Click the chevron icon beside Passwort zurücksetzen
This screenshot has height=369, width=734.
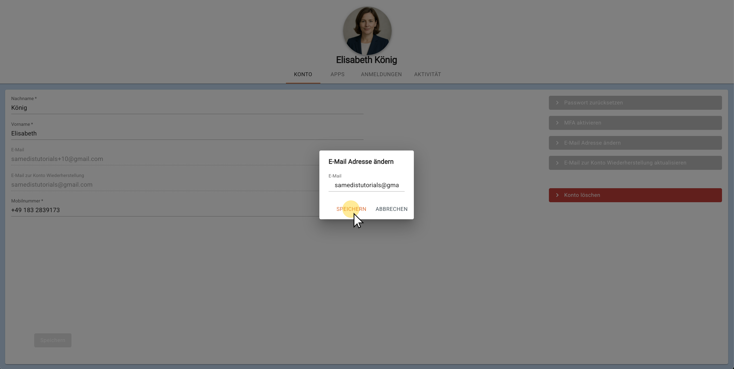click(x=557, y=103)
